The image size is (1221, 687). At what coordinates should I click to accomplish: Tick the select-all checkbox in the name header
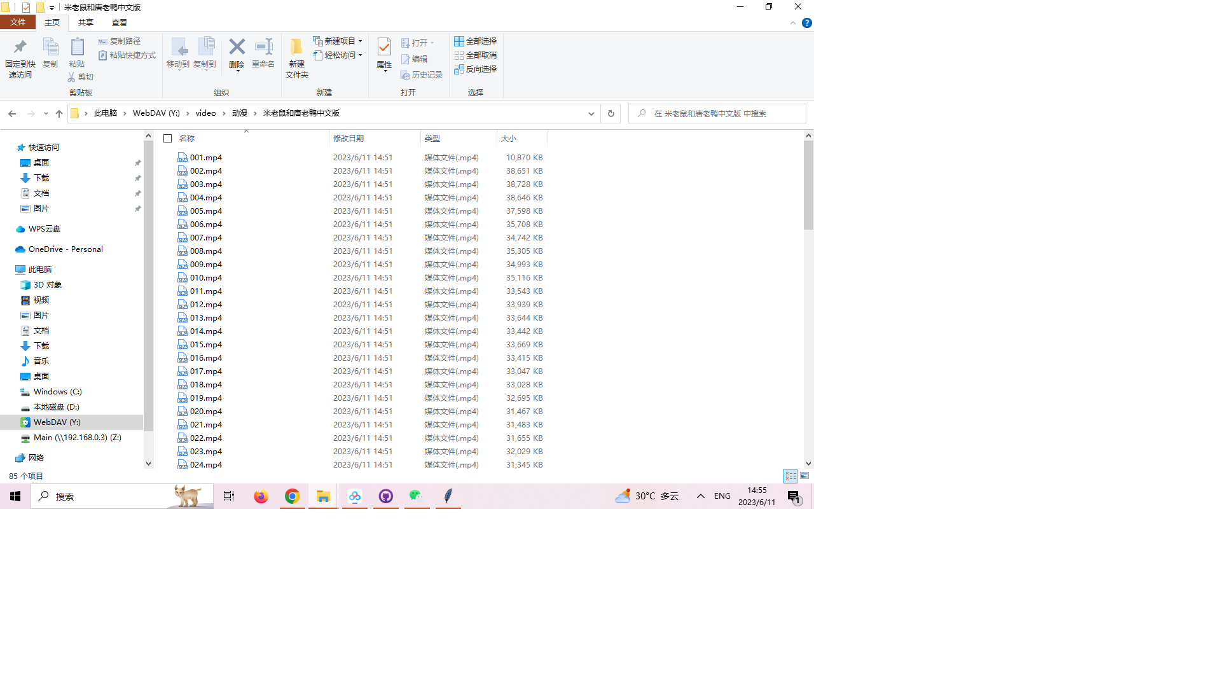pyautogui.click(x=168, y=138)
